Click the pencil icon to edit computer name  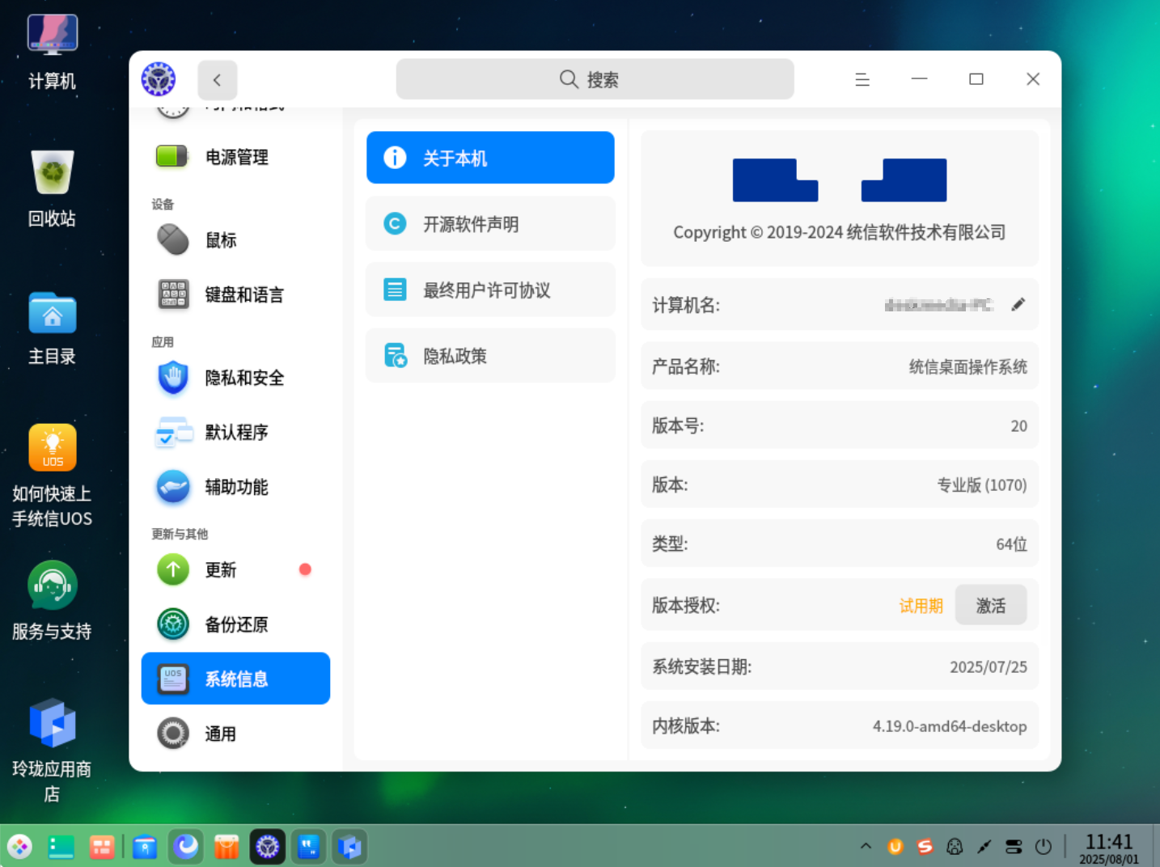[x=1018, y=304]
